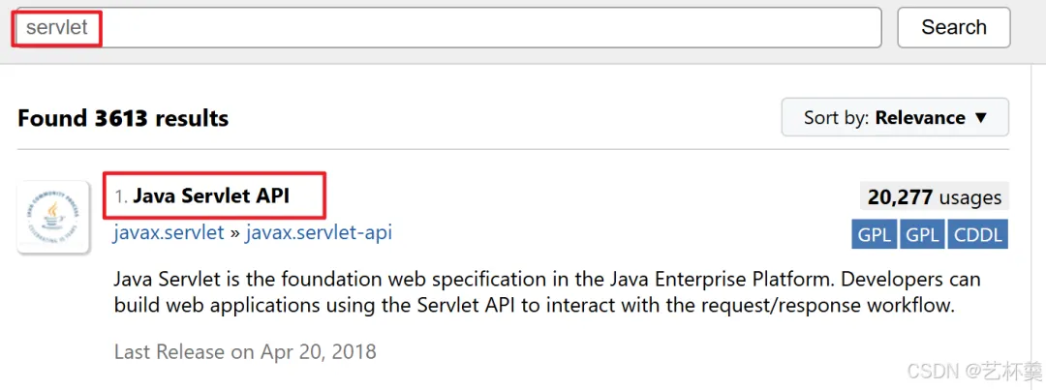Click the Java Servlet description paragraph
This screenshot has width=1046, height=390.
pos(546,292)
